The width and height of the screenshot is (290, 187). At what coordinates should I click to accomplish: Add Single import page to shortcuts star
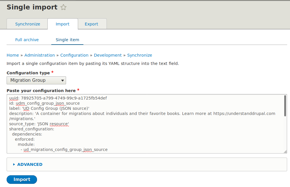pos(63,7)
